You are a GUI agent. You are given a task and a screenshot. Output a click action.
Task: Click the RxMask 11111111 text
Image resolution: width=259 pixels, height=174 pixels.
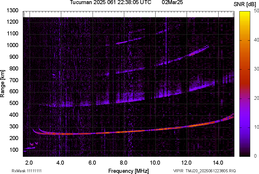pyautogui.click(x=29, y=171)
